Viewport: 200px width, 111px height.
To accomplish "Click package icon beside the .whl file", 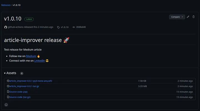I will (8, 81).
